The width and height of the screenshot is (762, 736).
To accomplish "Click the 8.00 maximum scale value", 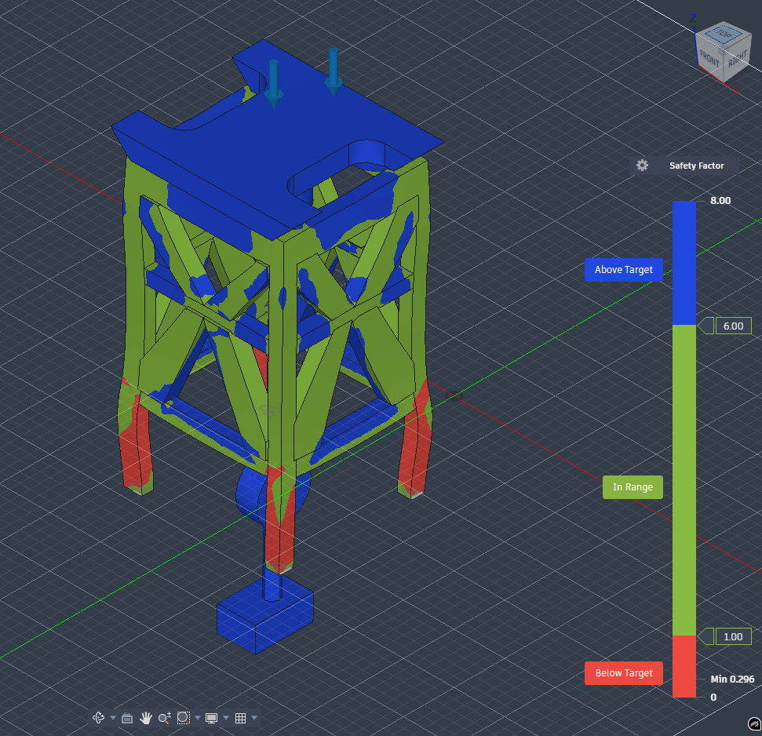I will tap(720, 201).
